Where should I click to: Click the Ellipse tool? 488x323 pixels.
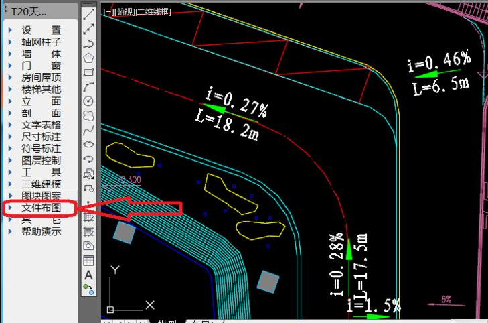pos(88,144)
